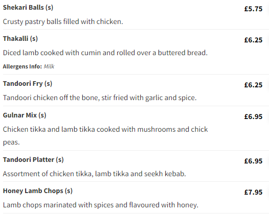The height and width of the screenshot is (214, 269).
Task: Select the Shekari Balls (s) item
Action: 28,8
